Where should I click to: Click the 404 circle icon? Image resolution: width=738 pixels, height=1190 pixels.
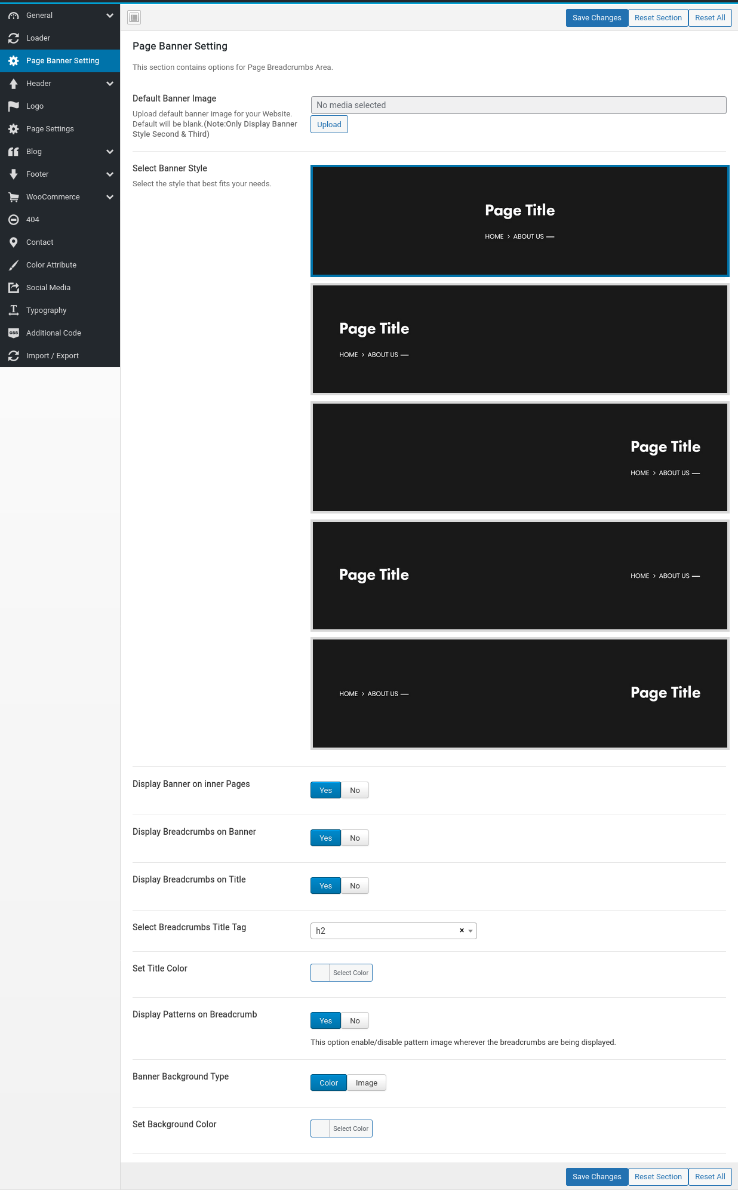[x=14, y=220]
